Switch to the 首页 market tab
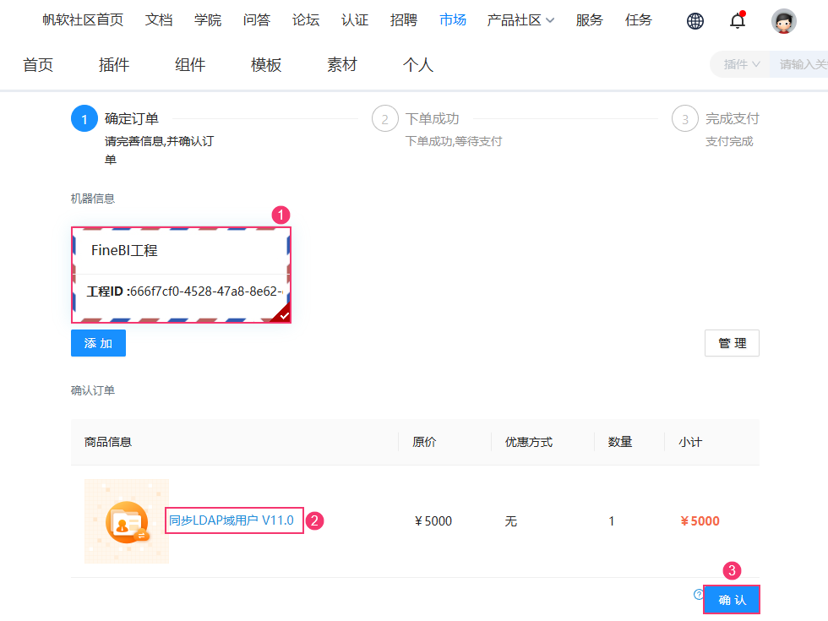 (x=38, y=64)
